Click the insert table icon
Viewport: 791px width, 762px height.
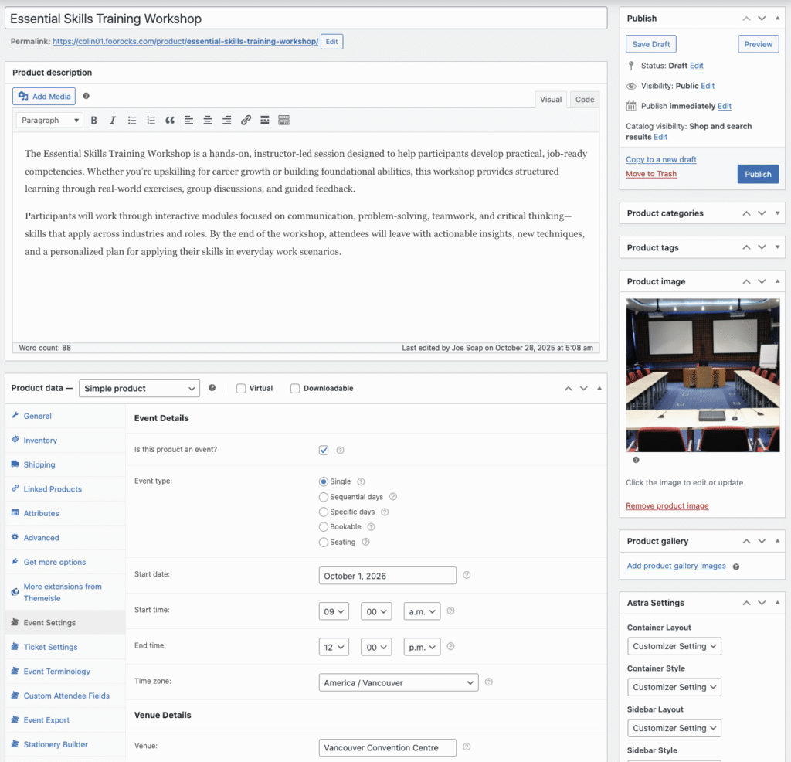click(x=283, y=120)
